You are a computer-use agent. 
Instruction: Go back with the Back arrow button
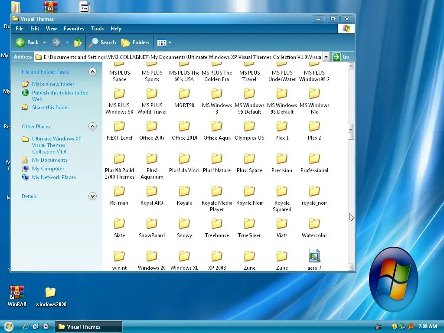click(x=27, y=42)
